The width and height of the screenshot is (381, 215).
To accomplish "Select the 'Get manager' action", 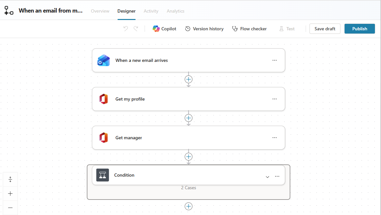I will tap(188, 138).
